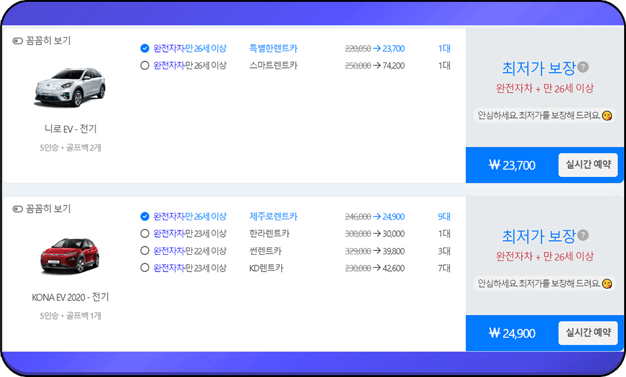This screenshot has width=626, height=377.
Task: Select the KD렌트카 radio button
Action: pos(144,268)
